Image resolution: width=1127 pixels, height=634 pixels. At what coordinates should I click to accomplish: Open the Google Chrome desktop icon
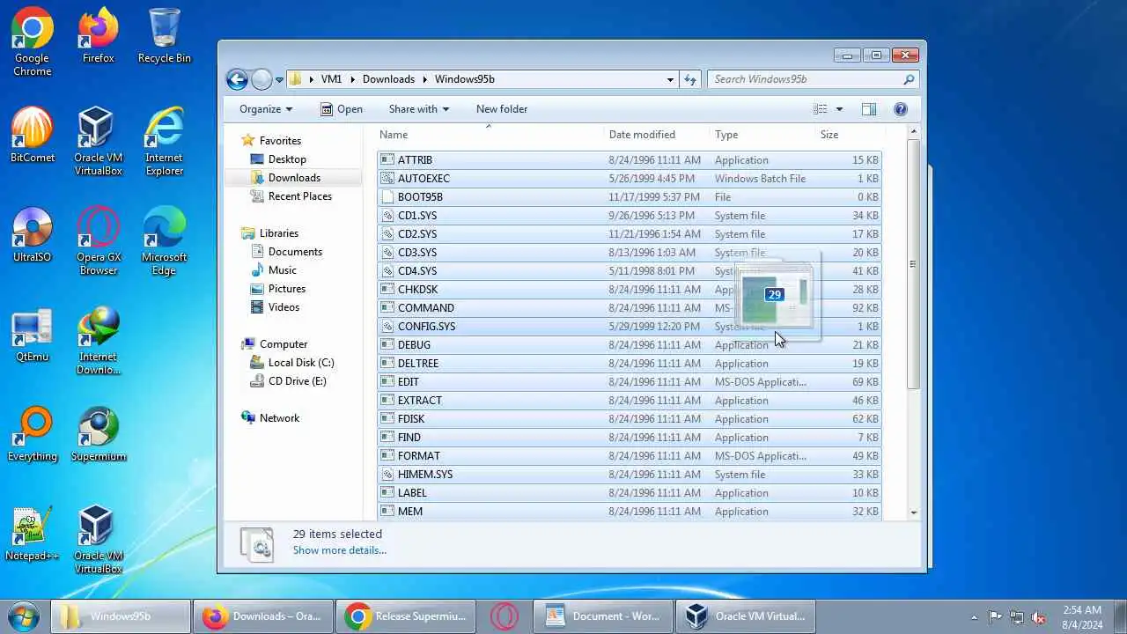coord(32,42)
